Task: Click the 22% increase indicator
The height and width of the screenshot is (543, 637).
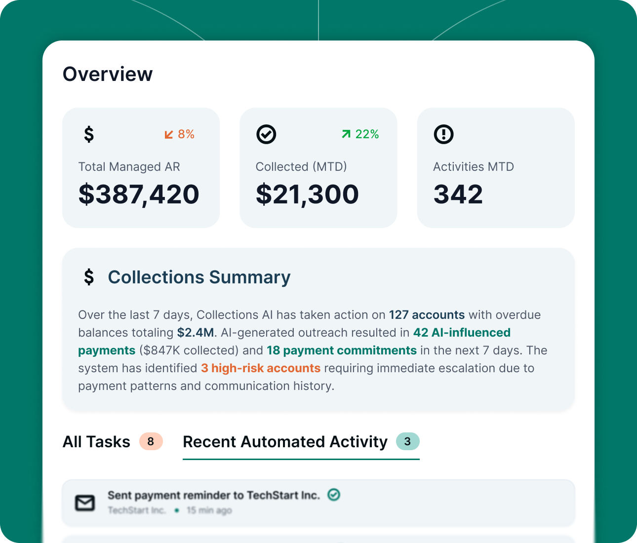Action: (x=360, y=134)
